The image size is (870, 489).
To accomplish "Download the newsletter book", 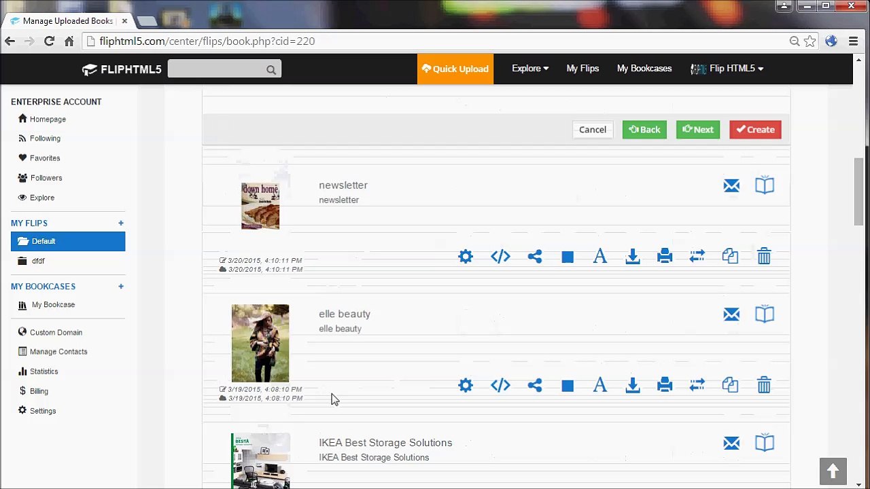I will click(633, 256).
